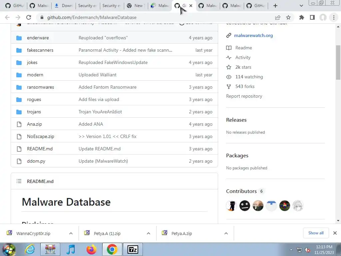Visit malwarewatch.org link

(x=253, y=35)
